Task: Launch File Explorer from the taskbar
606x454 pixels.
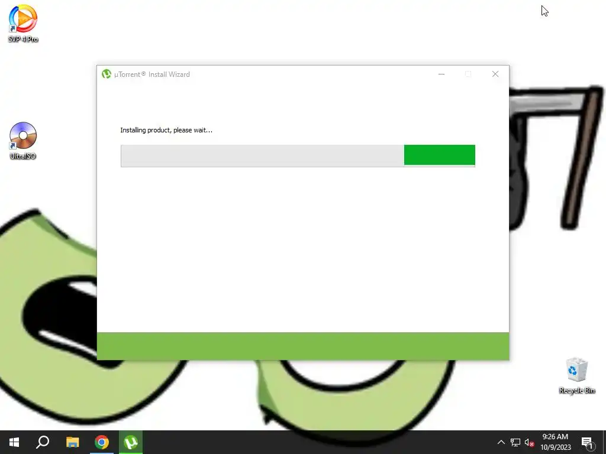Action: click(72, 442)
